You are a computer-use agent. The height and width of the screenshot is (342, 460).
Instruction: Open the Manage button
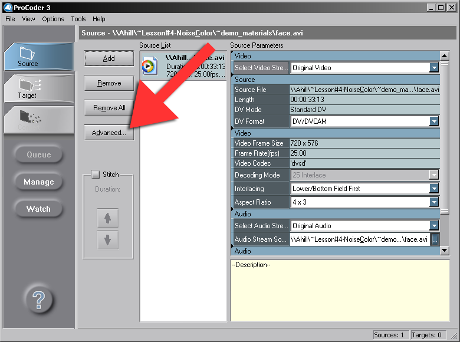coord(39,182)
